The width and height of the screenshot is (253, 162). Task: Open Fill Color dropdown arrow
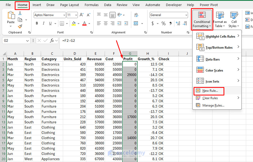(78, 24)
